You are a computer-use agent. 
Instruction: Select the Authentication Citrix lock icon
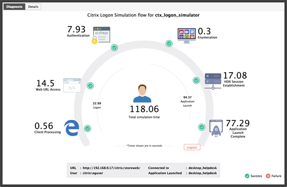point(101,35)
